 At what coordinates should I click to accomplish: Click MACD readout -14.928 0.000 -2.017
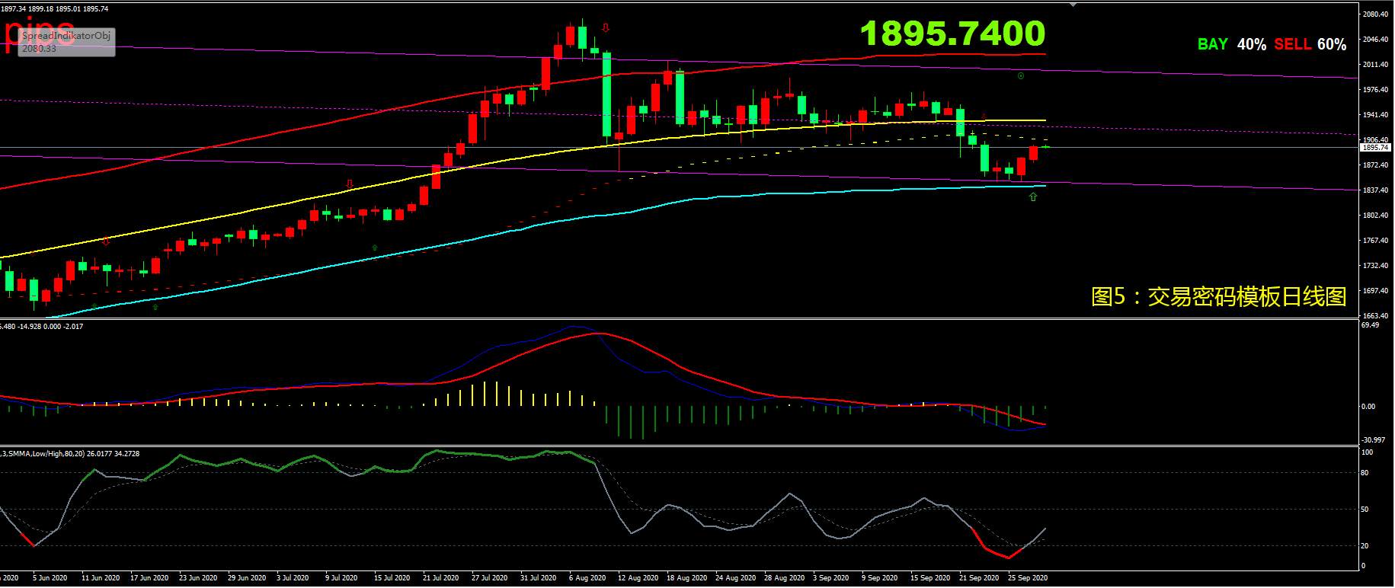pos(51,326)
